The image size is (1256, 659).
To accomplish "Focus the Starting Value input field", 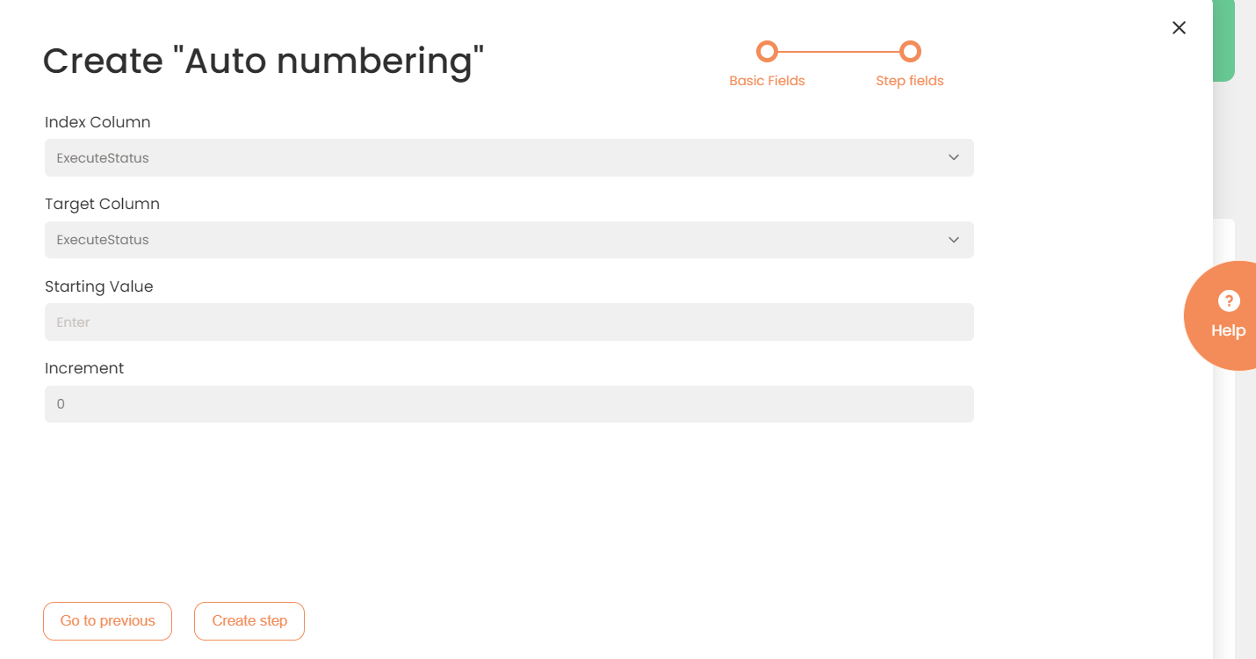I will click(x=509, y=322).
